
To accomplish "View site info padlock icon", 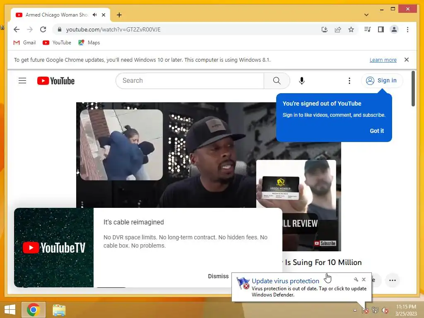I will click(60, 29).
